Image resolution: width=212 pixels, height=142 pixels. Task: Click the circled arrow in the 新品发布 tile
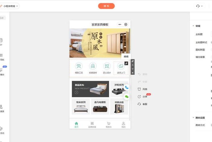point(76,92)
